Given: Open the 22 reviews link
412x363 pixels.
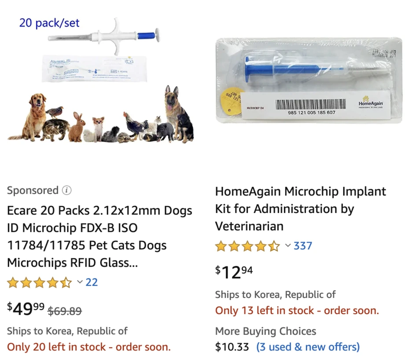Looking at the screenshot, I should tap(92, 282).
